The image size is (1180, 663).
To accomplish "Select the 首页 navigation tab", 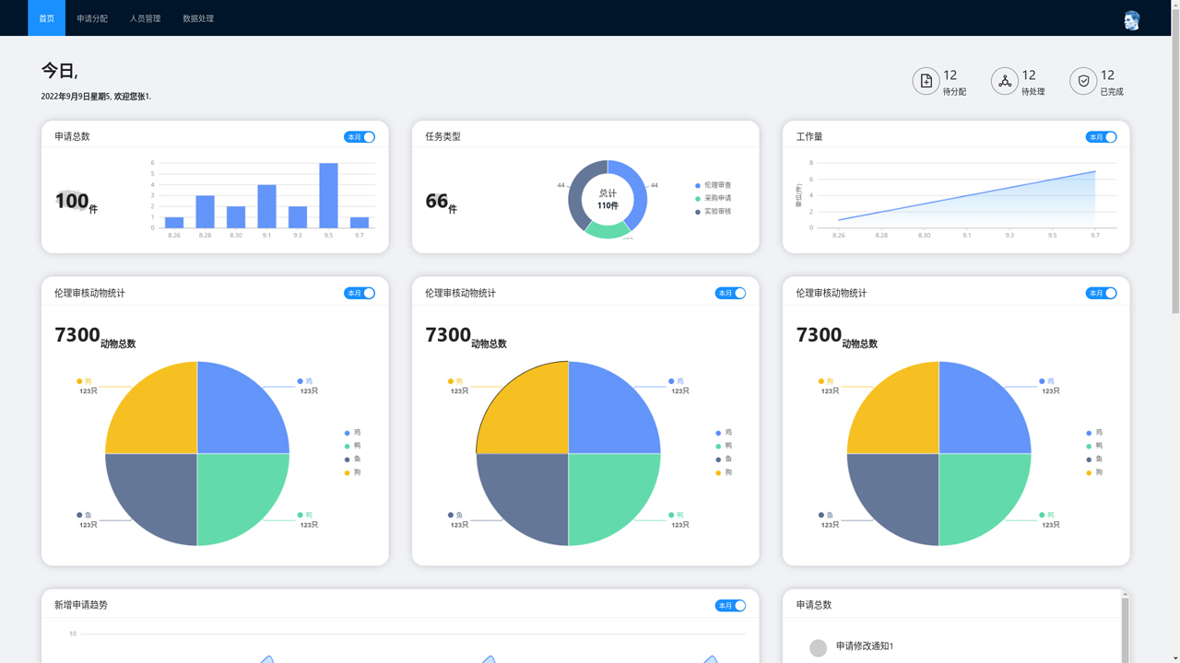I will 46,18.
